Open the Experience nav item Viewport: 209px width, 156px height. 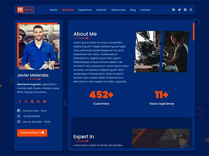tap(85, 10)
